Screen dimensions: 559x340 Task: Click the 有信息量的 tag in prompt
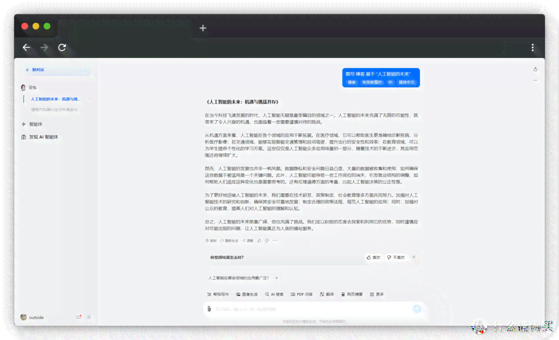(x=372, y=82)
